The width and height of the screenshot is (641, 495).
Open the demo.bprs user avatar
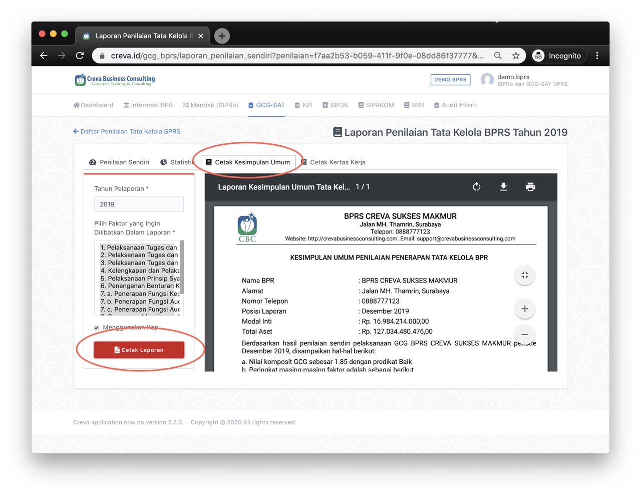click(x=487, y=80)
